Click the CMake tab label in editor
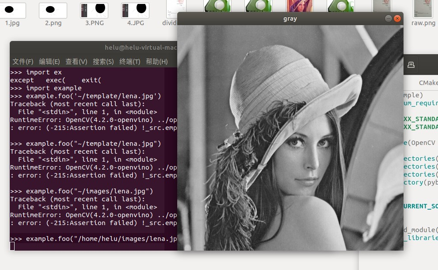The height and width of the screenshot is (270, 438). click(428, 83)
